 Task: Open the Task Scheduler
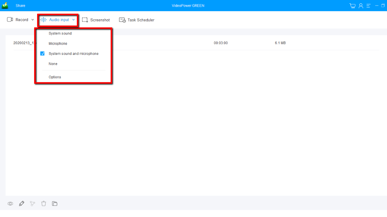pyautogui.click(x=137, y=20)
